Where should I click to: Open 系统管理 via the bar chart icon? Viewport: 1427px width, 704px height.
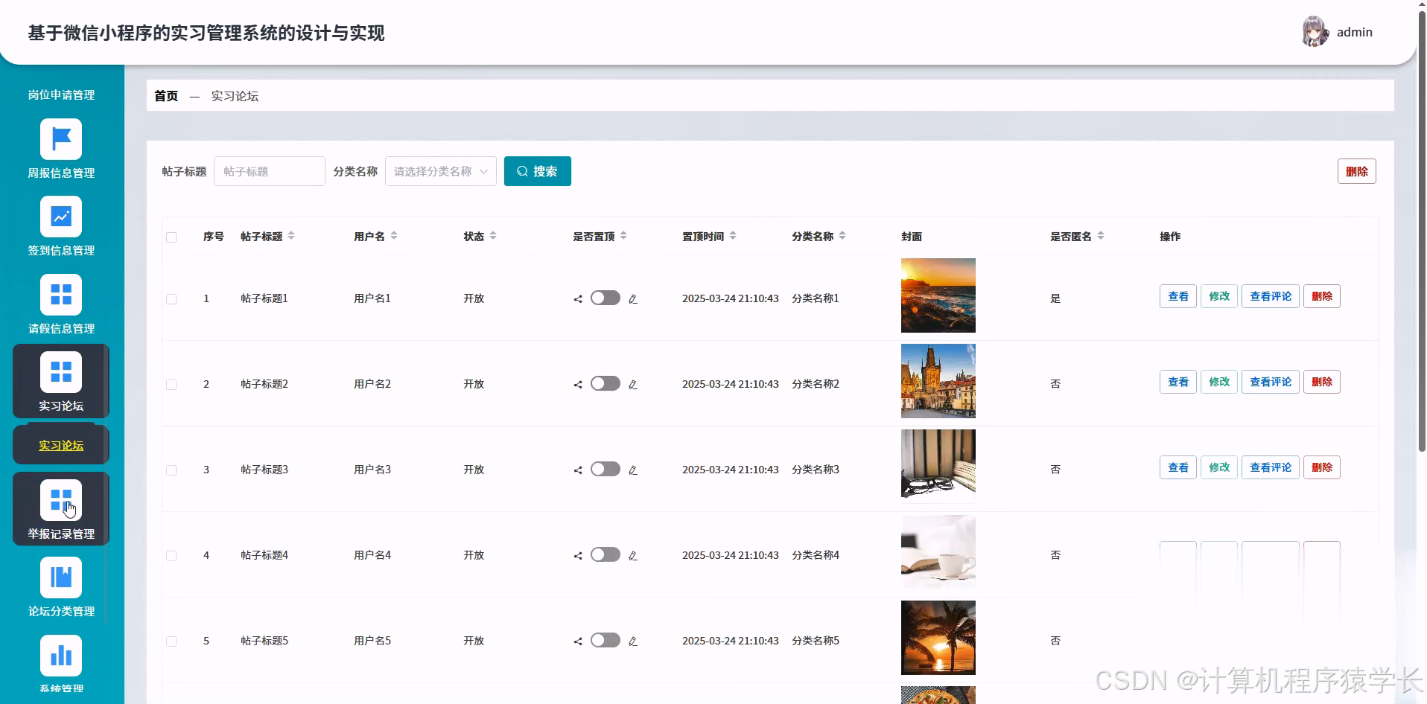point(61,655)
